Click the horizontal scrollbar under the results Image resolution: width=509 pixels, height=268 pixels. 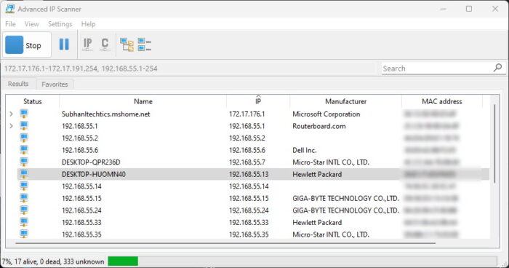click(x=225, y=243)
